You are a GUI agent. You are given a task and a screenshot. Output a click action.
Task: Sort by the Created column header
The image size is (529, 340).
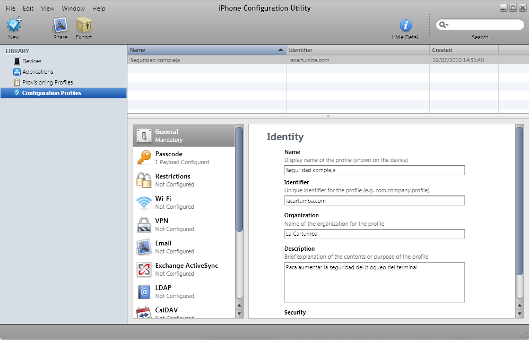[x=464, y=50]
